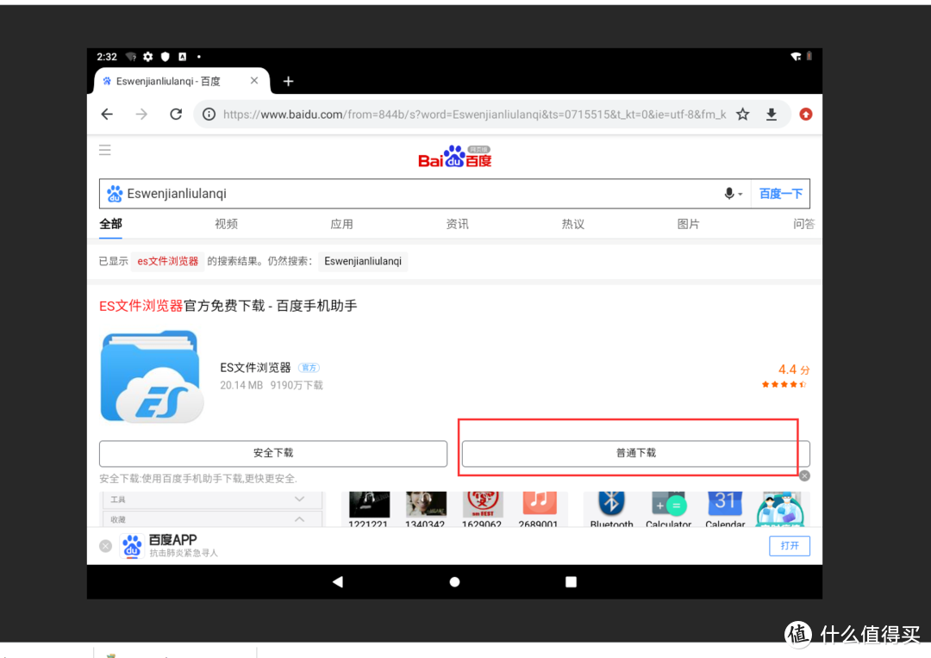Click the 4.4 分 rating score

click(x=794, y=369)
